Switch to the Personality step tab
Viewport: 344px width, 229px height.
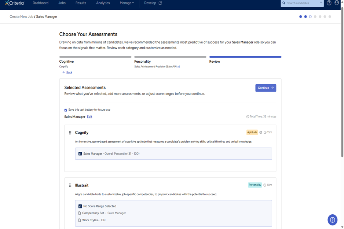click(142, 62)
